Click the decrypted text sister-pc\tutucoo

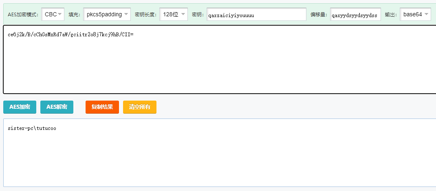(x=32, y=128)
